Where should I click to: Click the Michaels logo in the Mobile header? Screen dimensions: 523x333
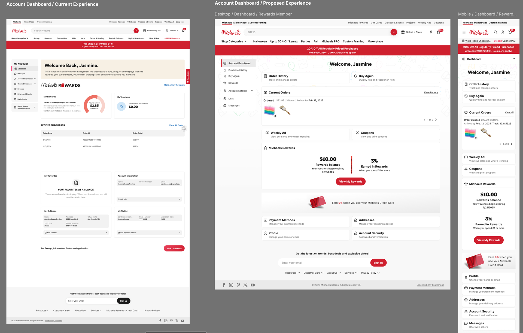click(x=479, y=32)
